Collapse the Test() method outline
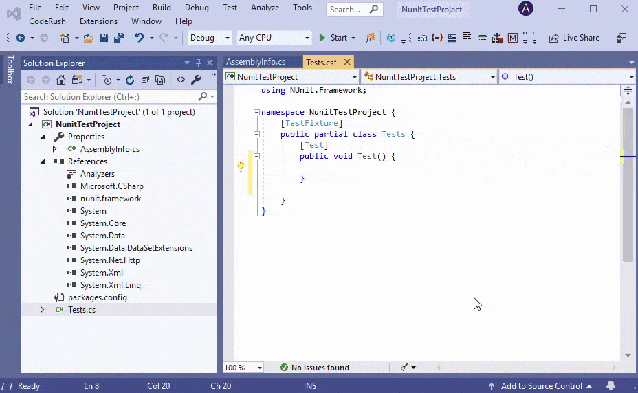 [x=256, y=156]
